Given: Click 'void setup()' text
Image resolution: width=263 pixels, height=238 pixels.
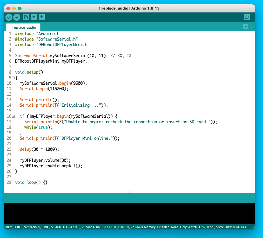Looking at the screenshot, I should click(x=29, y=72).
